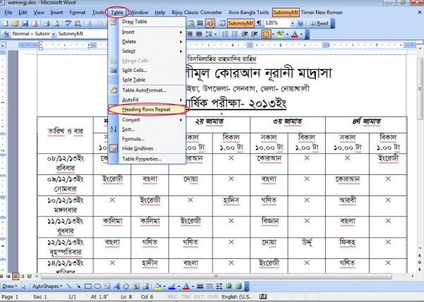Click the Print icon

(x=46, y=23)
